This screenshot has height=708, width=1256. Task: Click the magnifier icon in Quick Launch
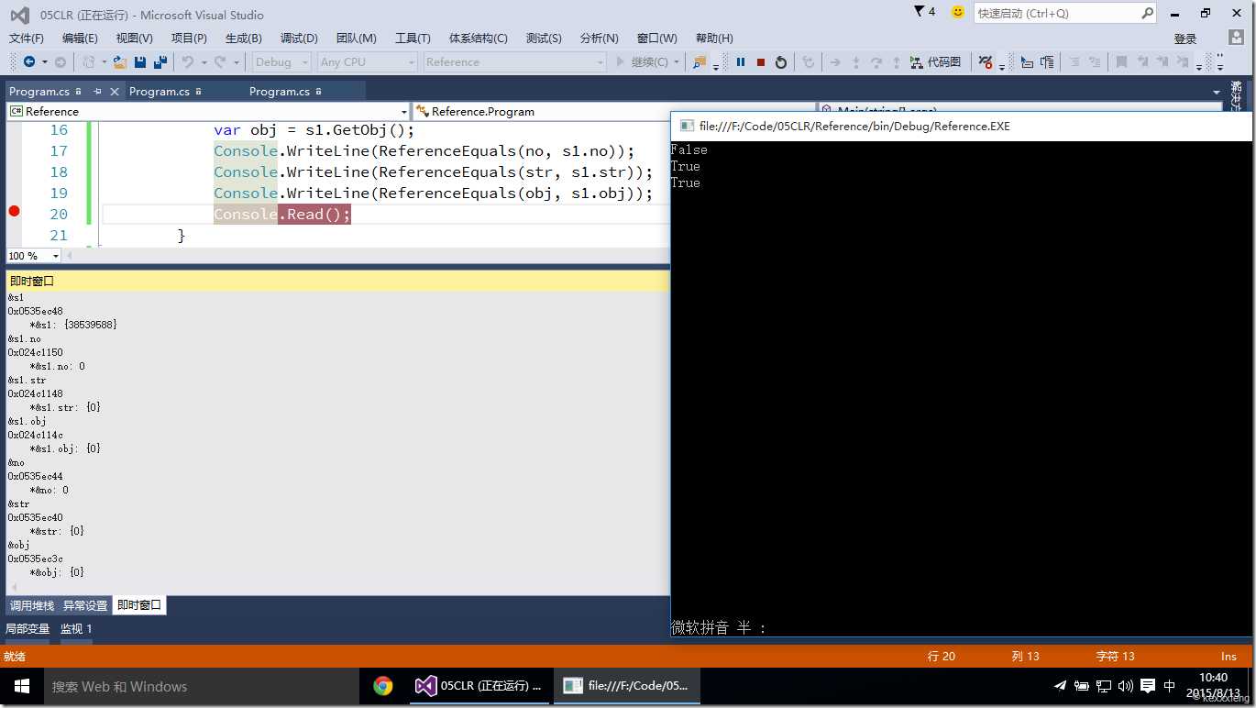click(x=1147, y=13)
